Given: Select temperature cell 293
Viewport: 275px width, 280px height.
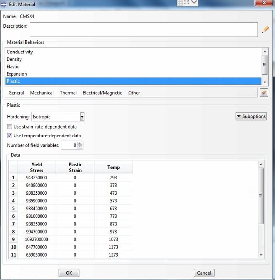Looking at the screenshot, I should pos(114,178).
